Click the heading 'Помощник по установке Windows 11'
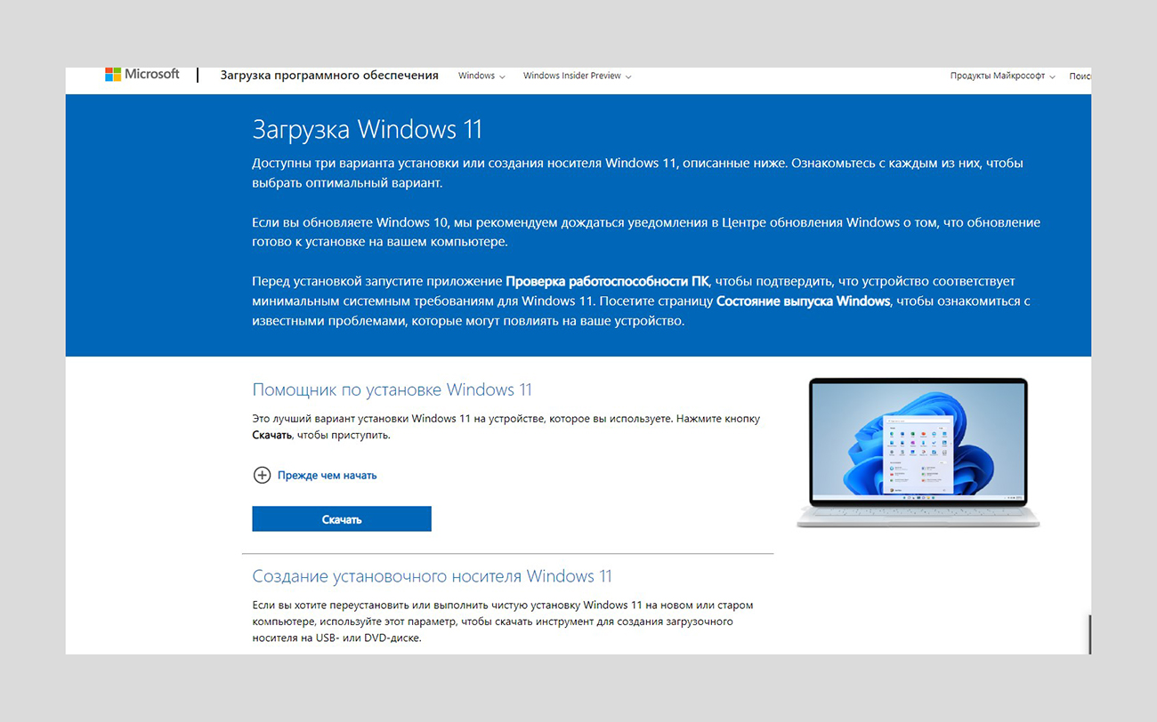 point(392,389)
